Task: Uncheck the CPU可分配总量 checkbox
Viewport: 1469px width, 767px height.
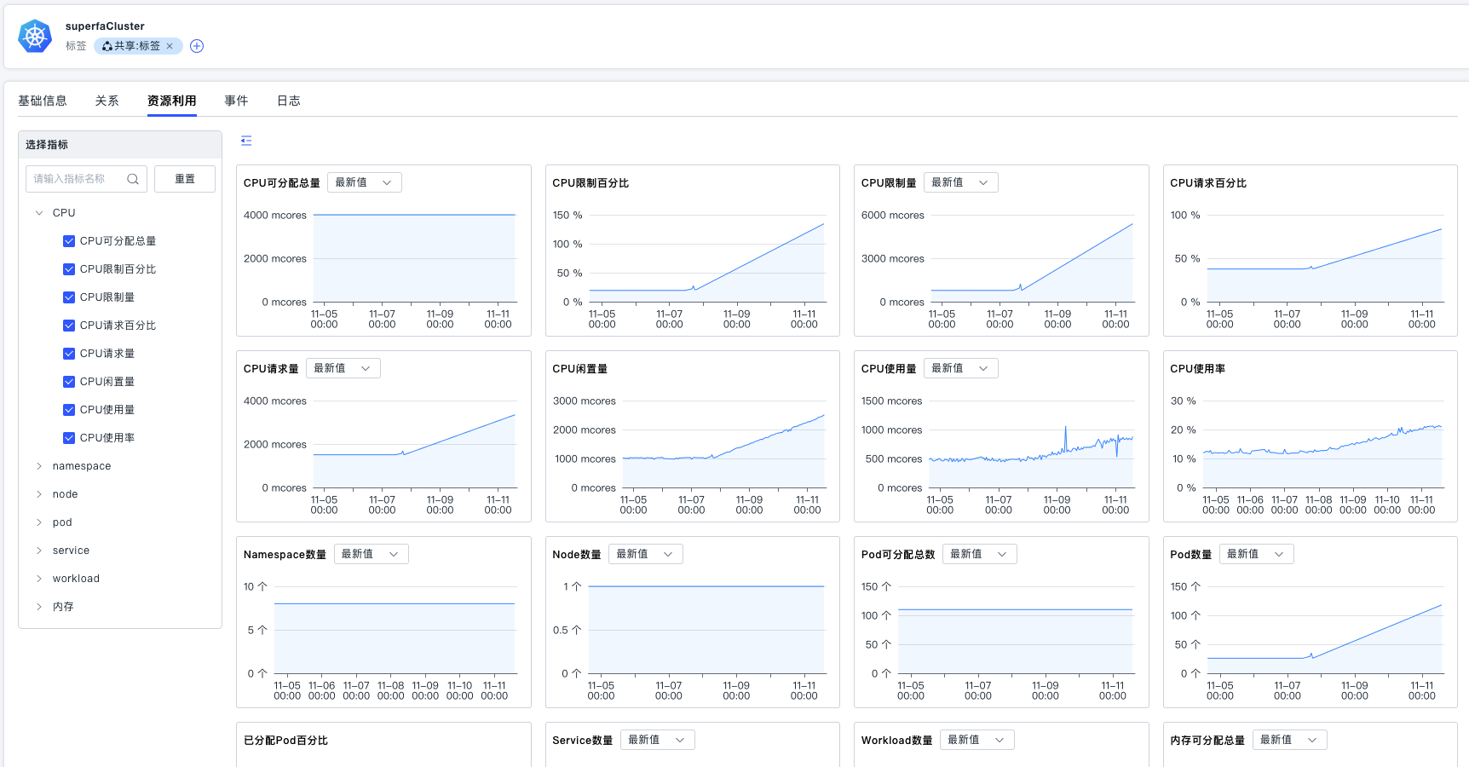Action: click(x=69, y=241)
